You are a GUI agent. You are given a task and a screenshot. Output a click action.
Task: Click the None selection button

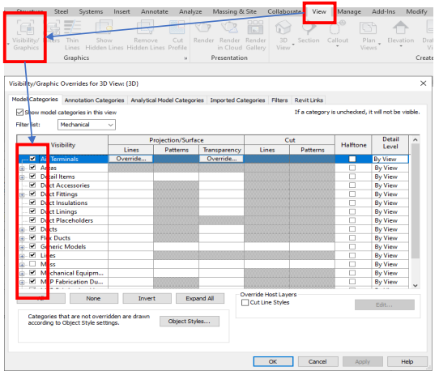click(93, 298)
